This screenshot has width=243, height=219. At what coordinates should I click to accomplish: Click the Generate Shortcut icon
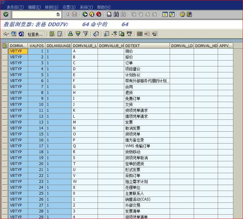172,14
